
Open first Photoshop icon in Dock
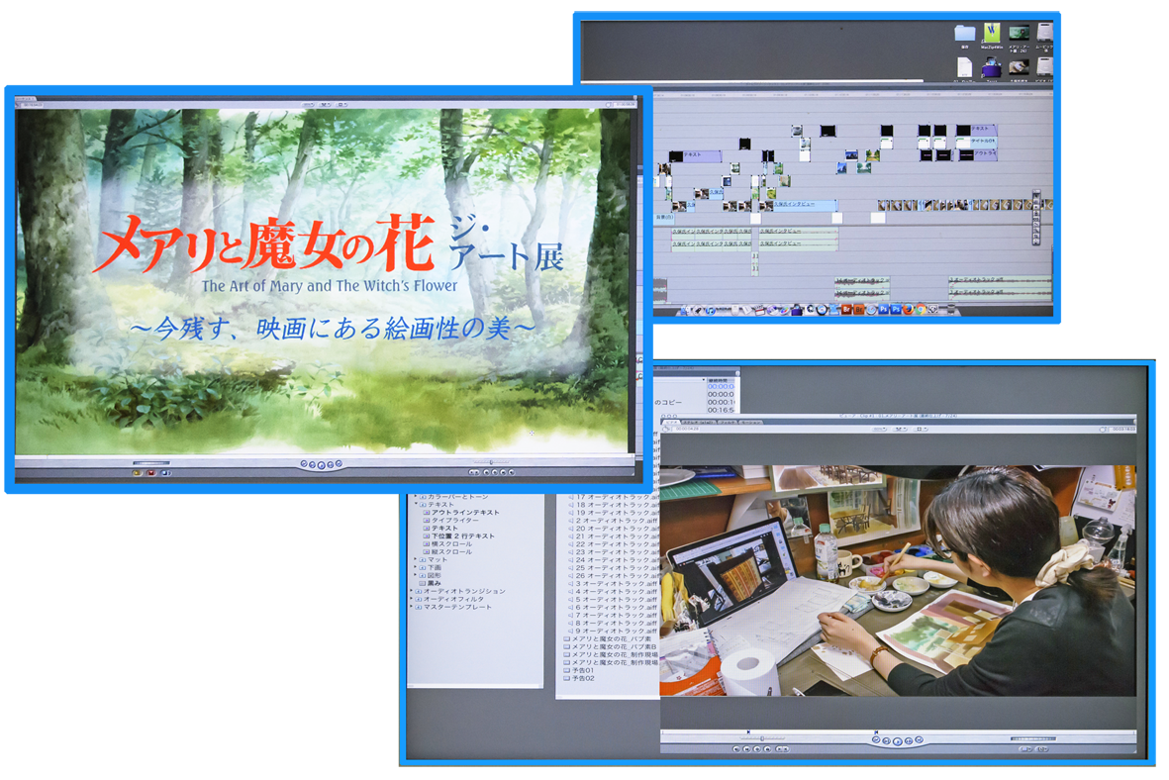pos(884,310)
